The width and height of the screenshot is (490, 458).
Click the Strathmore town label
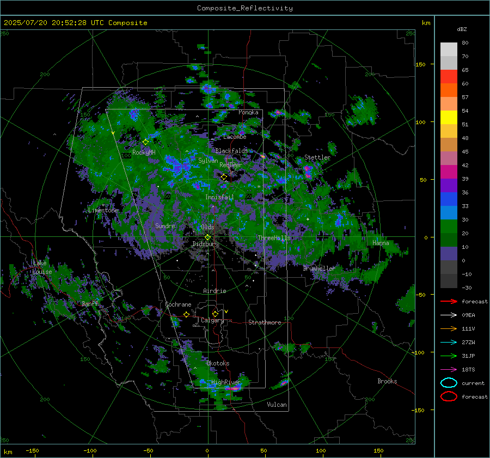[265, 322]
